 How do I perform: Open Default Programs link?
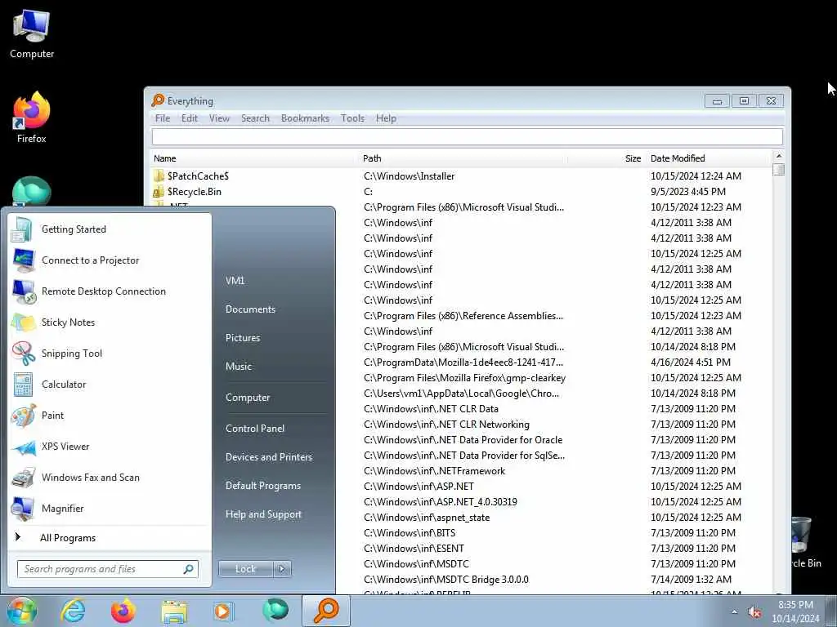click(263, 486)
